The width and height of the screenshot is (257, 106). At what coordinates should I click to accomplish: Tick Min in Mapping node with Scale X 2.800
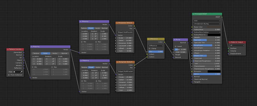tap(82, 42)
